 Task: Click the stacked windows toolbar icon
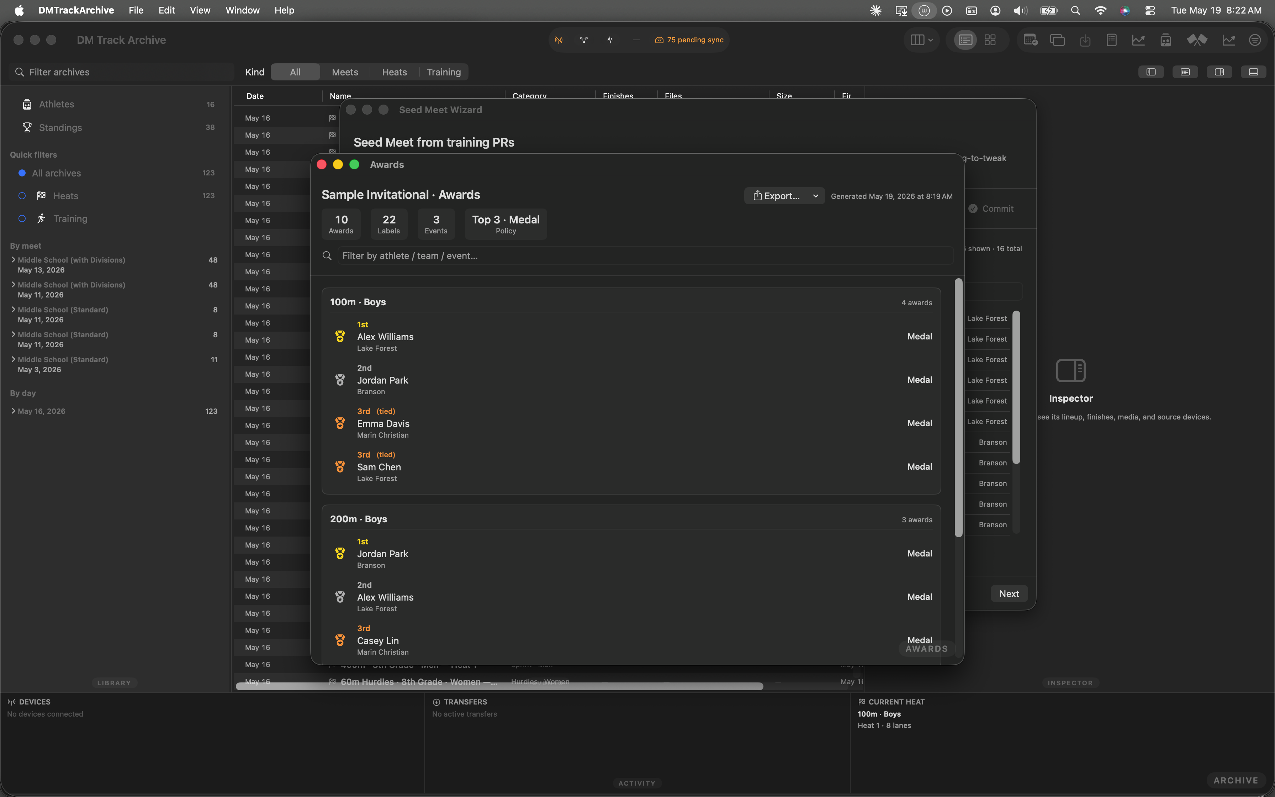1057,40
